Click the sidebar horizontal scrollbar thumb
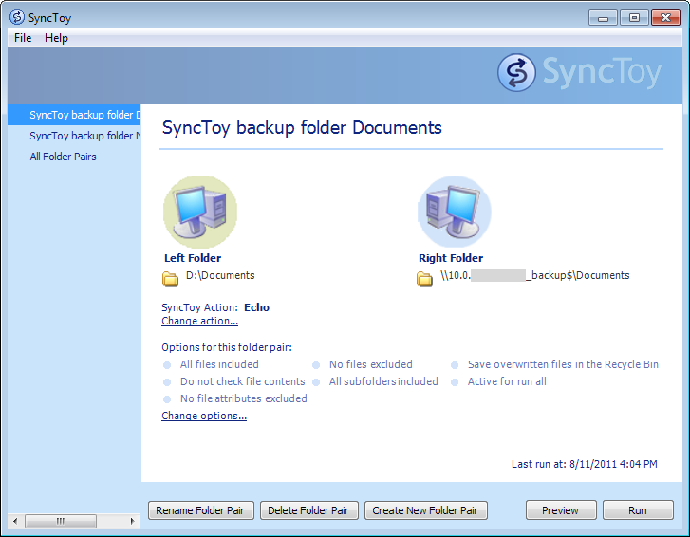Screen dimensions: 690x537 (61, 521)
